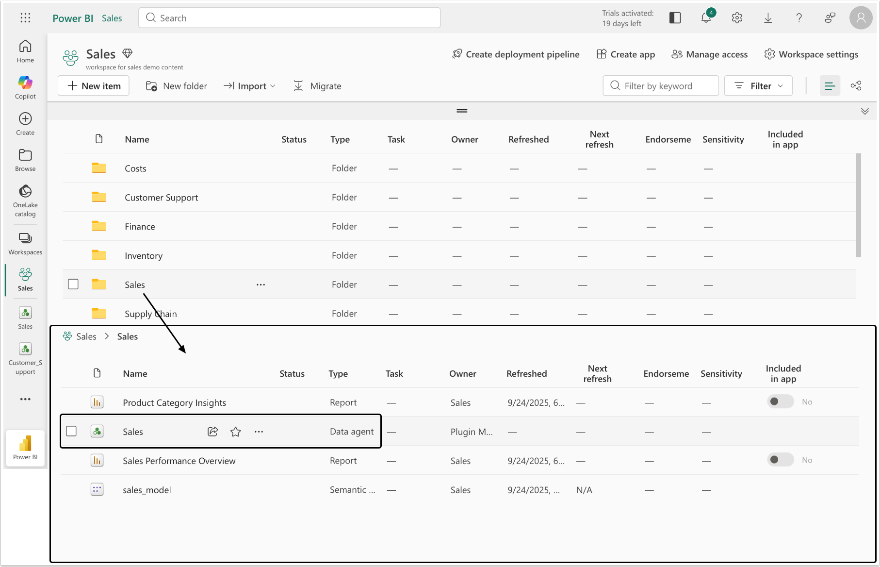Check the Sales data agent checkbox

71,431
